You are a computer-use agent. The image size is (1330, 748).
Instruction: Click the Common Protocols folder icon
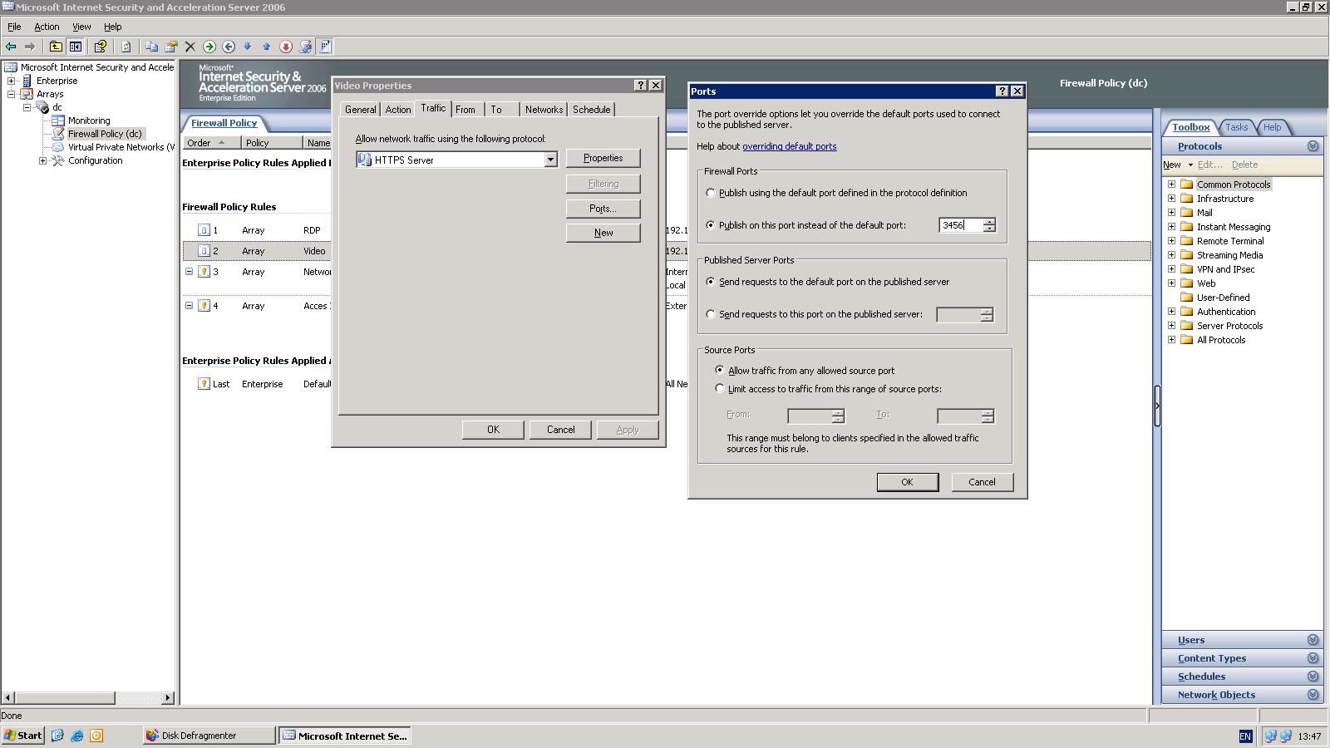(x=1187, y=185)
